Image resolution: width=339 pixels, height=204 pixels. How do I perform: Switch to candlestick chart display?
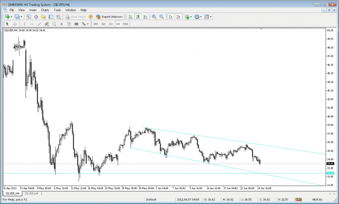pos(138,17)
